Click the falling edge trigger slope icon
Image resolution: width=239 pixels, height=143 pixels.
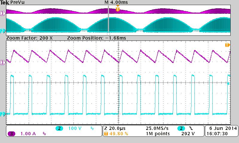(x=191, y=128)
